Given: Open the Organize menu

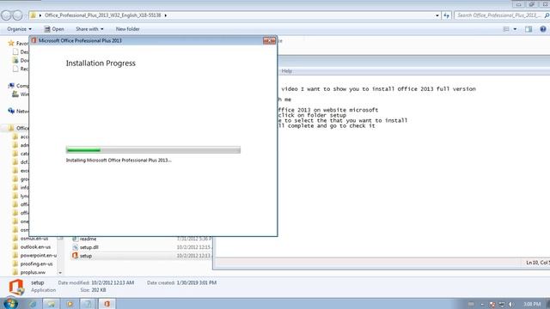Looking at the screenshot, I should point(19,29).
